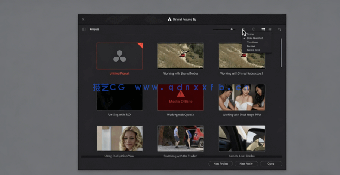Select Working with Shared Nodes copy 2 thumbnail
This screenshot has height=175, width=340.
coord(242,56)
